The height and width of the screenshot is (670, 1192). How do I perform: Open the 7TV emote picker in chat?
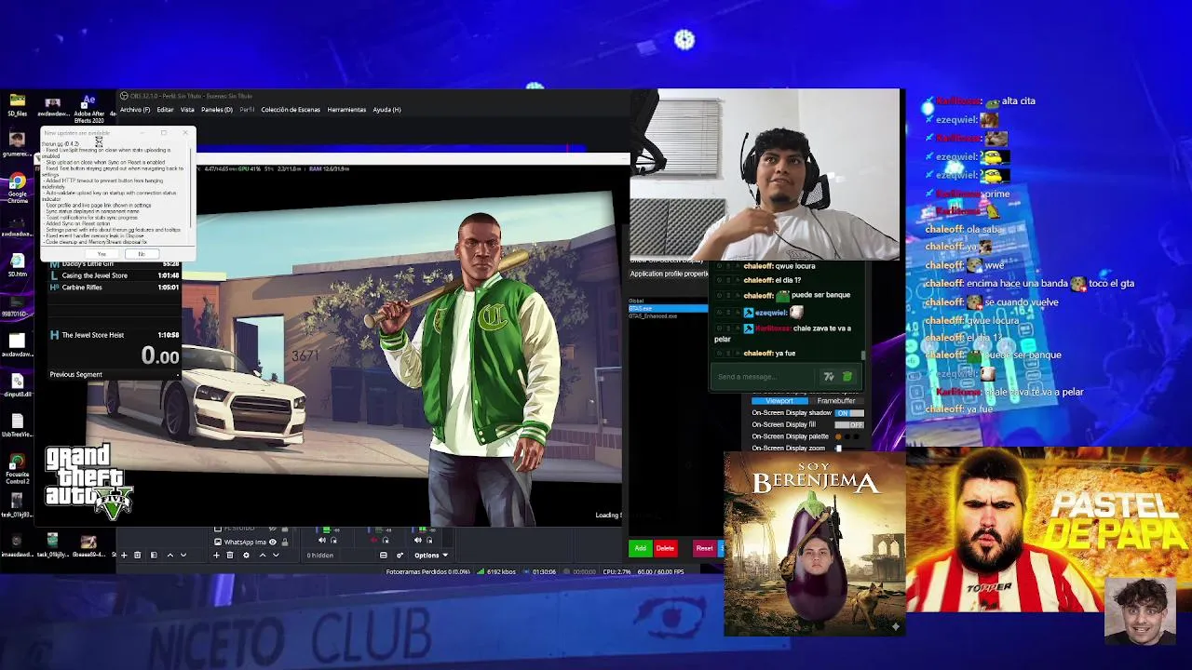[x=828, y=377]
